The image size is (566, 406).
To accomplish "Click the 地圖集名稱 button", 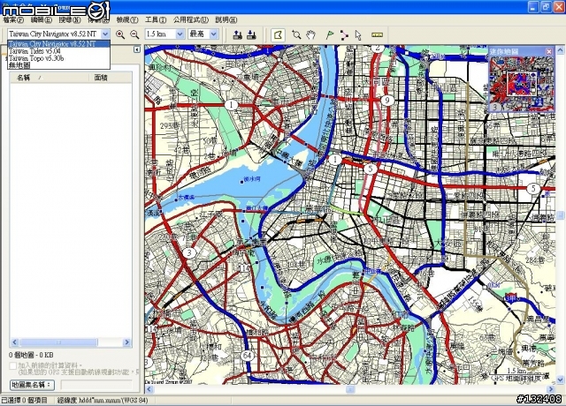I will 32,385.
